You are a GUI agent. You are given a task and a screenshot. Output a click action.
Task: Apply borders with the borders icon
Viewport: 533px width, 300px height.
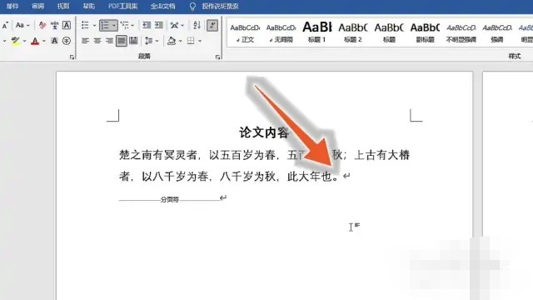click(191, 41)
